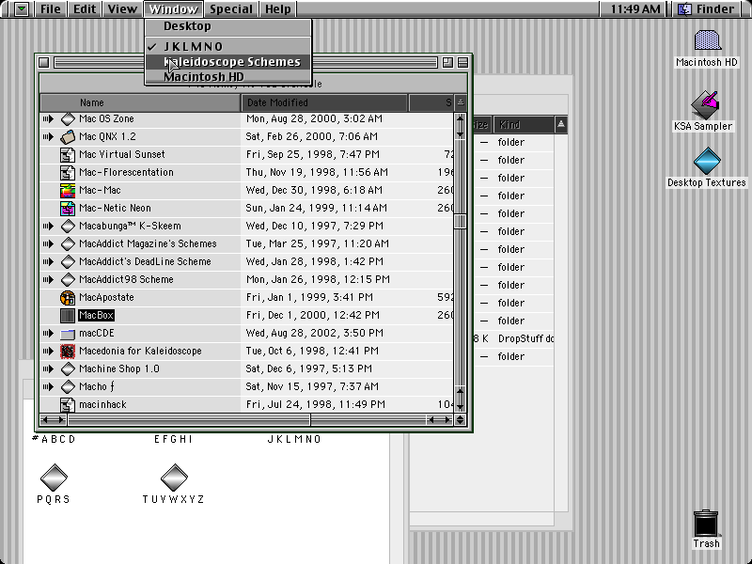Click the clock showing 11:49 AM
Screen dimensions: 752x564
(x=635, y=8)
